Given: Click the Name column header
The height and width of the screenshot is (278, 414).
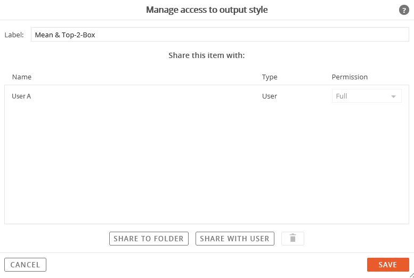Looking at the screenshot, I should pos(22,77).
